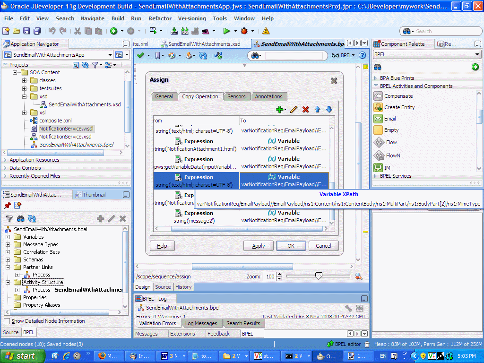Image resolution: width=484 pixels, height=363 pixels.
Task: Click the Help button in Assign dialog
Action: click(162, 246)
